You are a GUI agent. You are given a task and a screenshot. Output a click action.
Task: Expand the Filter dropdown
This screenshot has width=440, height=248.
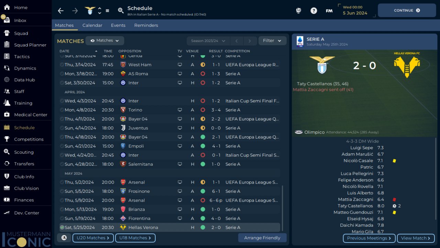click(272, 40)
